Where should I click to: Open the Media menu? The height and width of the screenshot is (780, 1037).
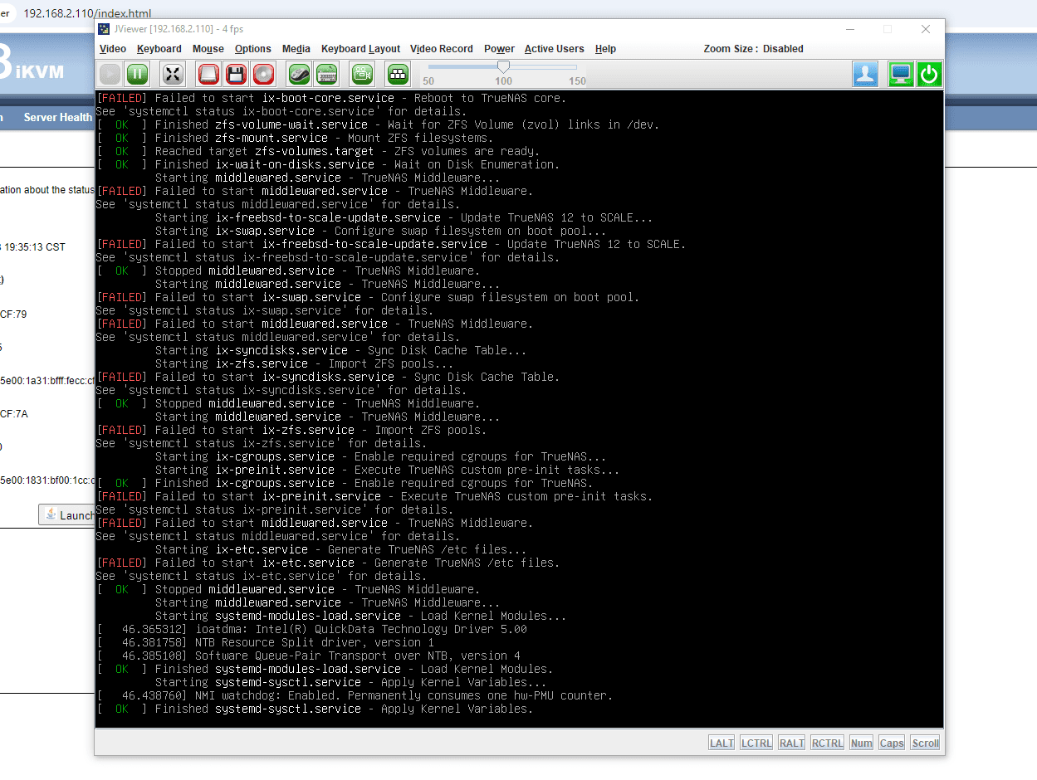[x=296, y=49]
